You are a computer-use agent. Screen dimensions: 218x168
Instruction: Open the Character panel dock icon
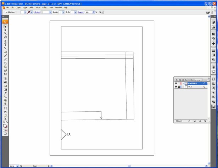click(x=213, y=88)
